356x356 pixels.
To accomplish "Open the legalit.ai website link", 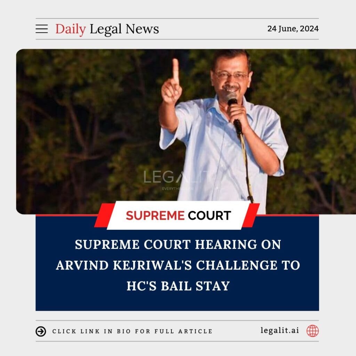I will pyautogui.click(x=280, y=330).
